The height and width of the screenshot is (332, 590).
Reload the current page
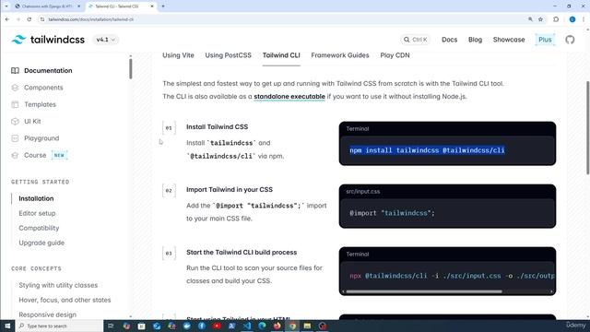point(29,19)
